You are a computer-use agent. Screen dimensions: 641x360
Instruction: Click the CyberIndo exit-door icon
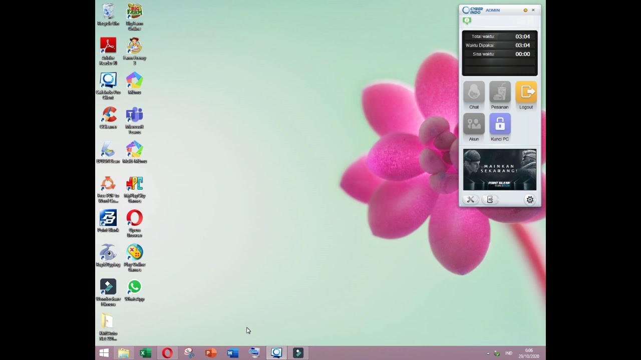click(x=490, y=199)
